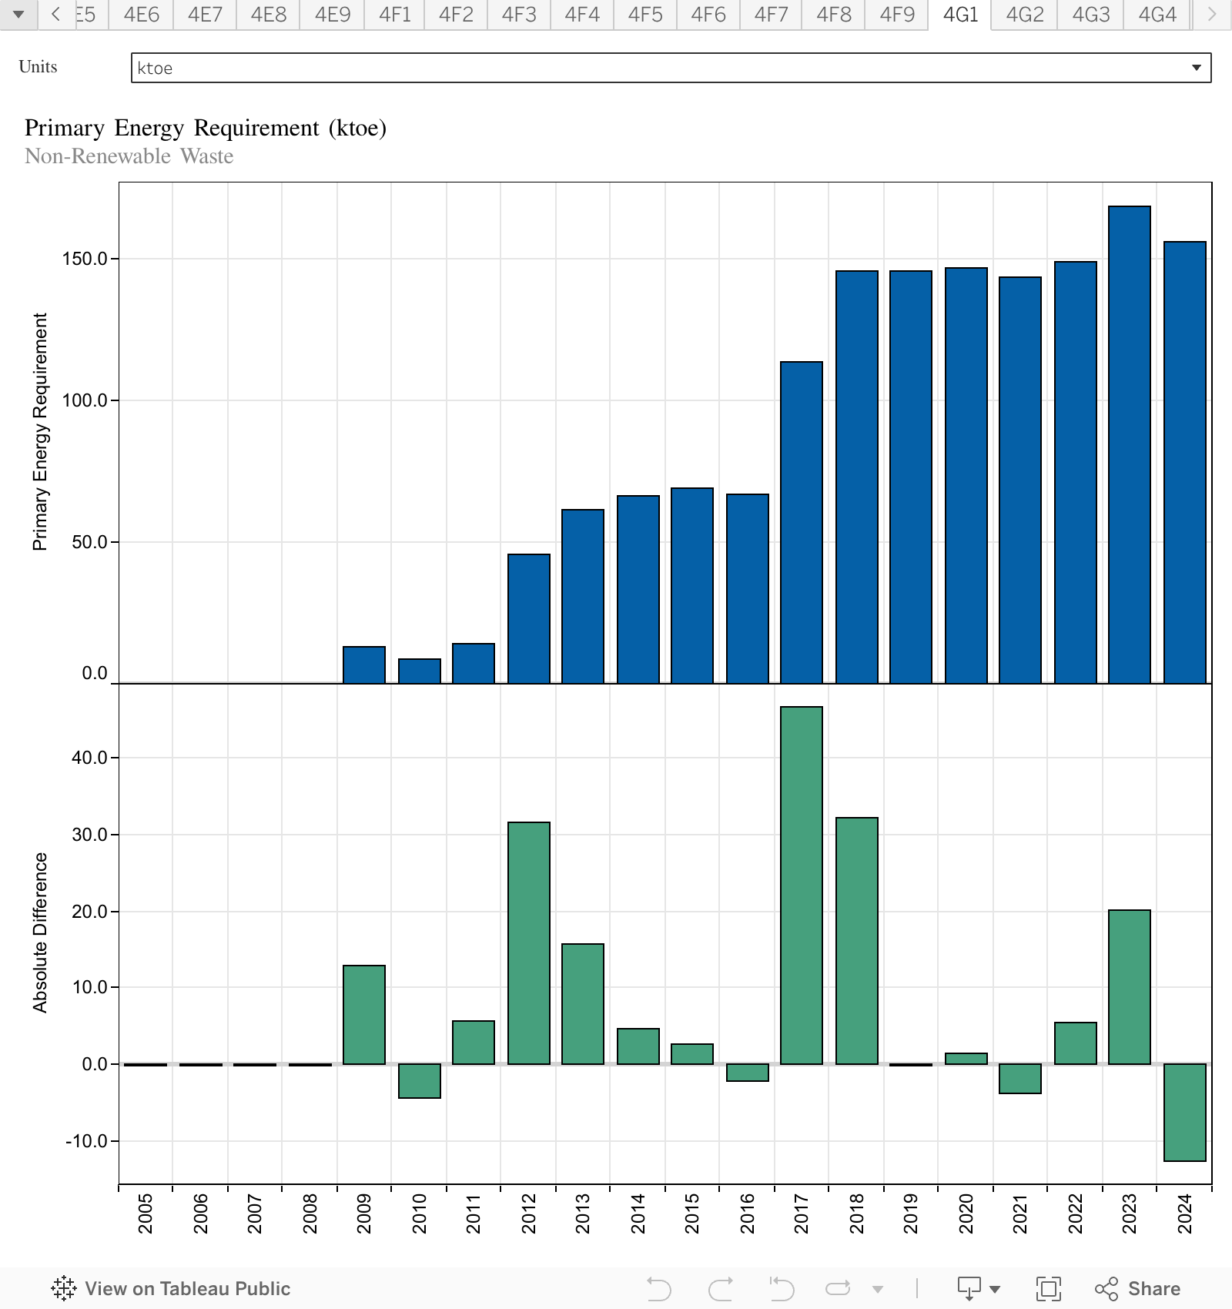Open the 4F5 tab
The width and height of the screenshot is (1232, 1309).
point(644,15)
